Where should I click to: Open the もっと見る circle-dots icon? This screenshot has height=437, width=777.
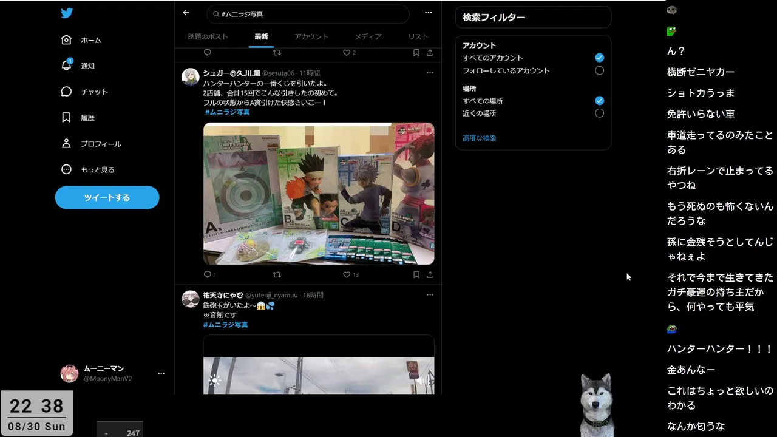click(67, 169)
